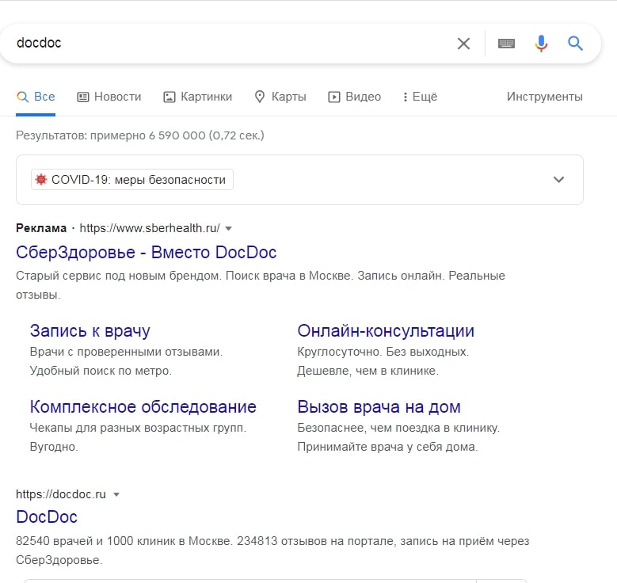Viewport: 617px width, 583px height.
Task: Click the 82540 врачей и 1000 клиник snippet
Action: [x=272, y=551]
